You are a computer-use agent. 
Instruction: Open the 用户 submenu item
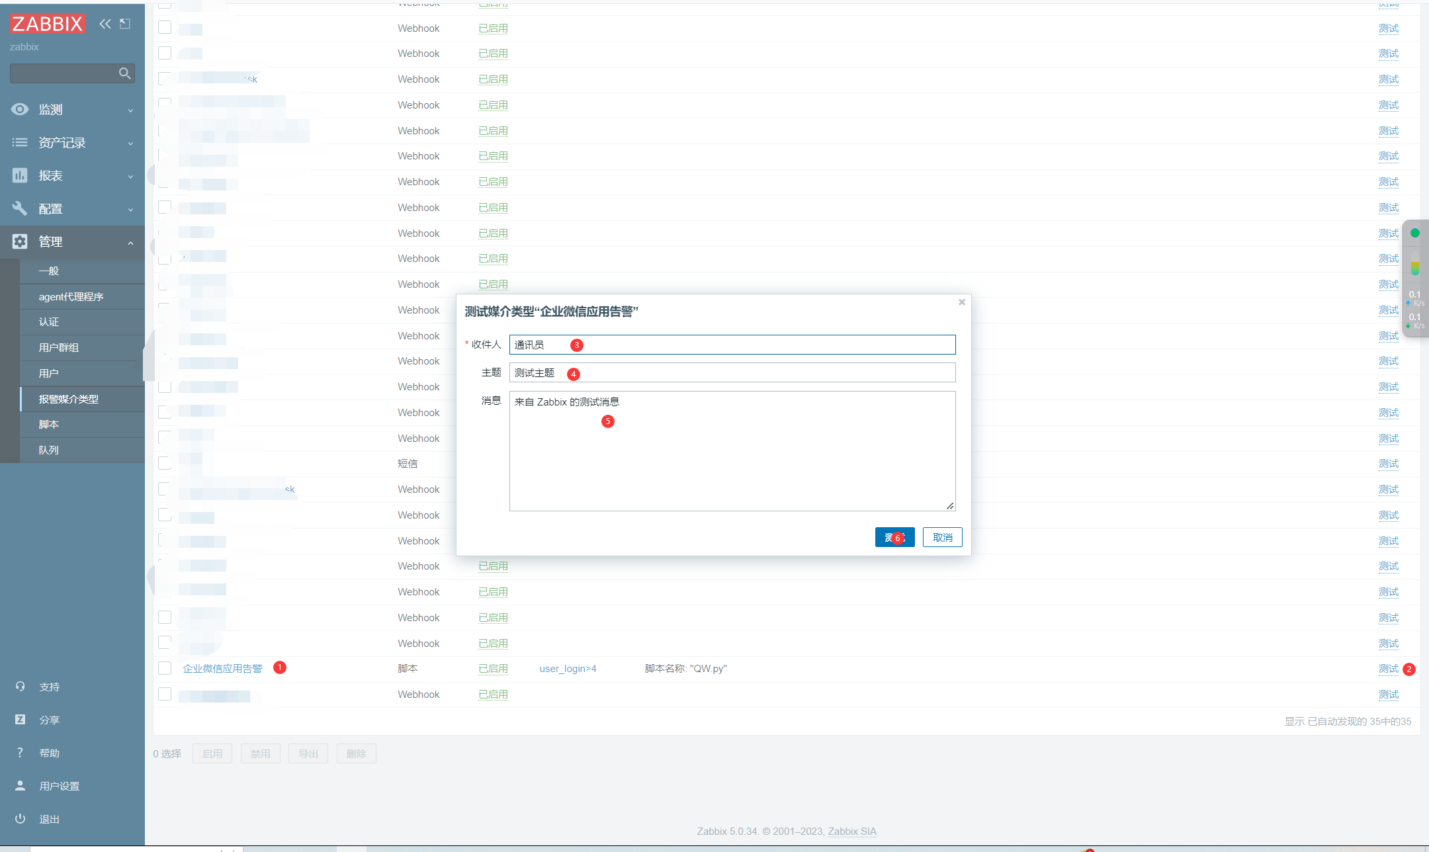(82, 373)
